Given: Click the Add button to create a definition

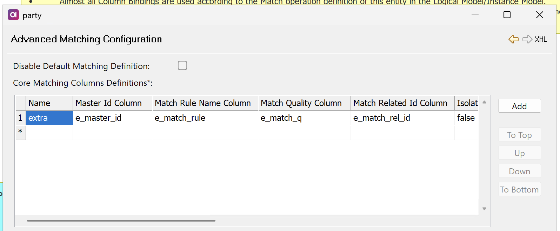Looking at the screenshot, I should [519, 106].
